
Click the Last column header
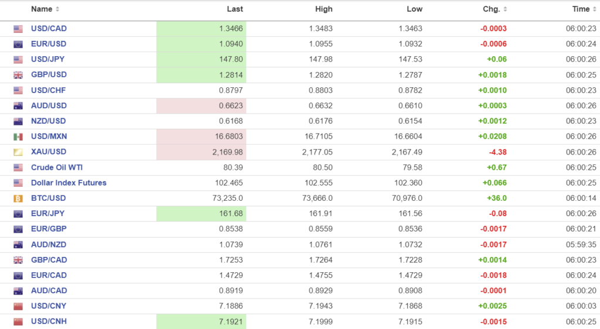click(235, 9)
